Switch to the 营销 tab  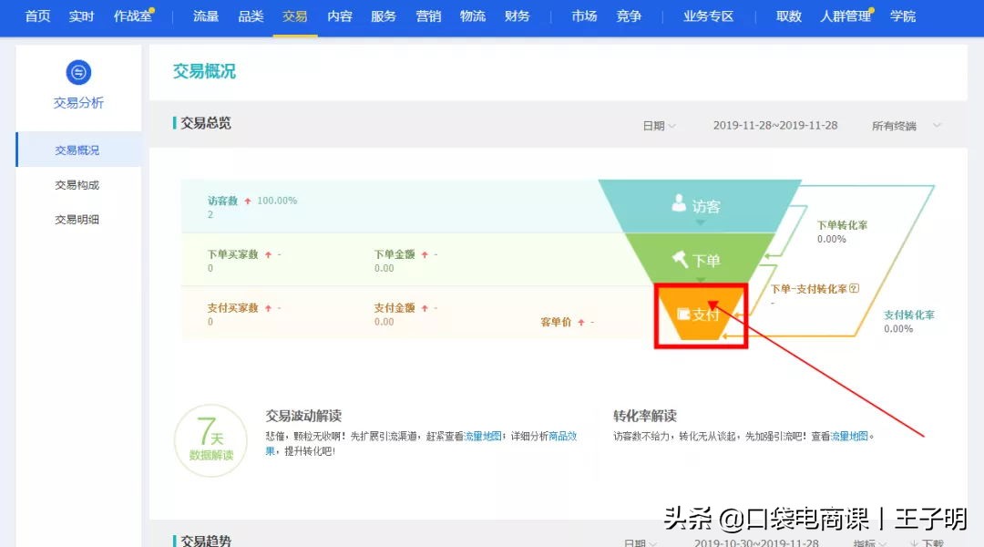[428, 16]
